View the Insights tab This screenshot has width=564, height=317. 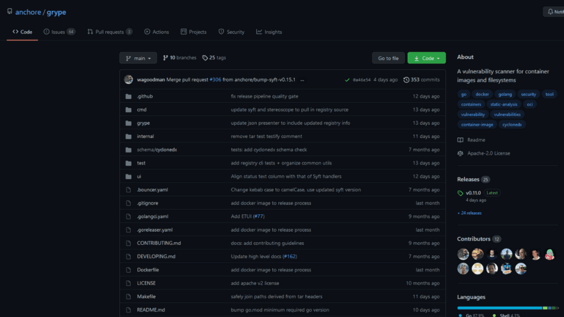tap(269, 32)
